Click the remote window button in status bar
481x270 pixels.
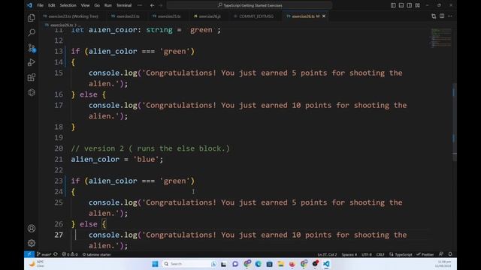(29, 254)
